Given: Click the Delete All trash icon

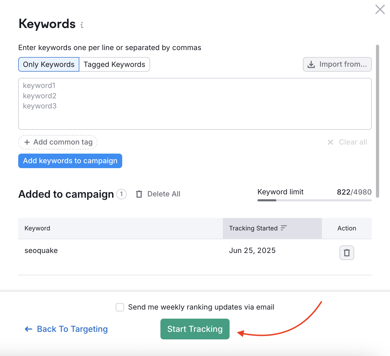Looking at the screenshot, I should point(139,194).
